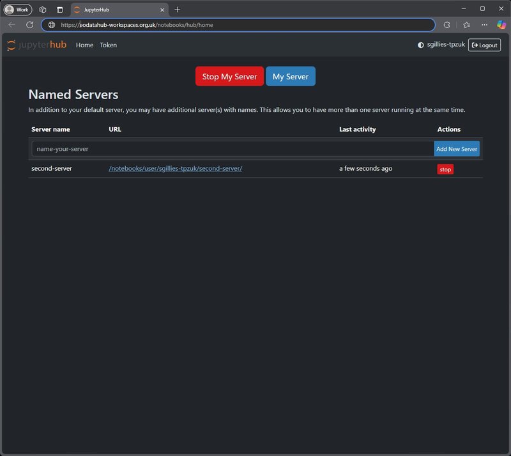511x456 pixels.
Task: Toggle the dark mode theme icon
Action: [x=420, y=45]
